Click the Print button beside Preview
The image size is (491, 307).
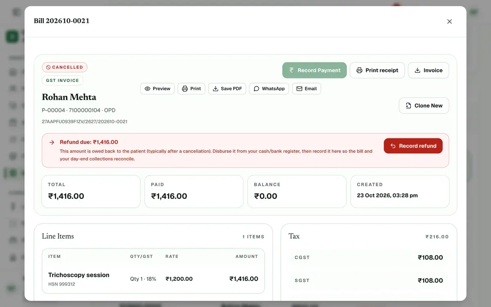(191, 89)
